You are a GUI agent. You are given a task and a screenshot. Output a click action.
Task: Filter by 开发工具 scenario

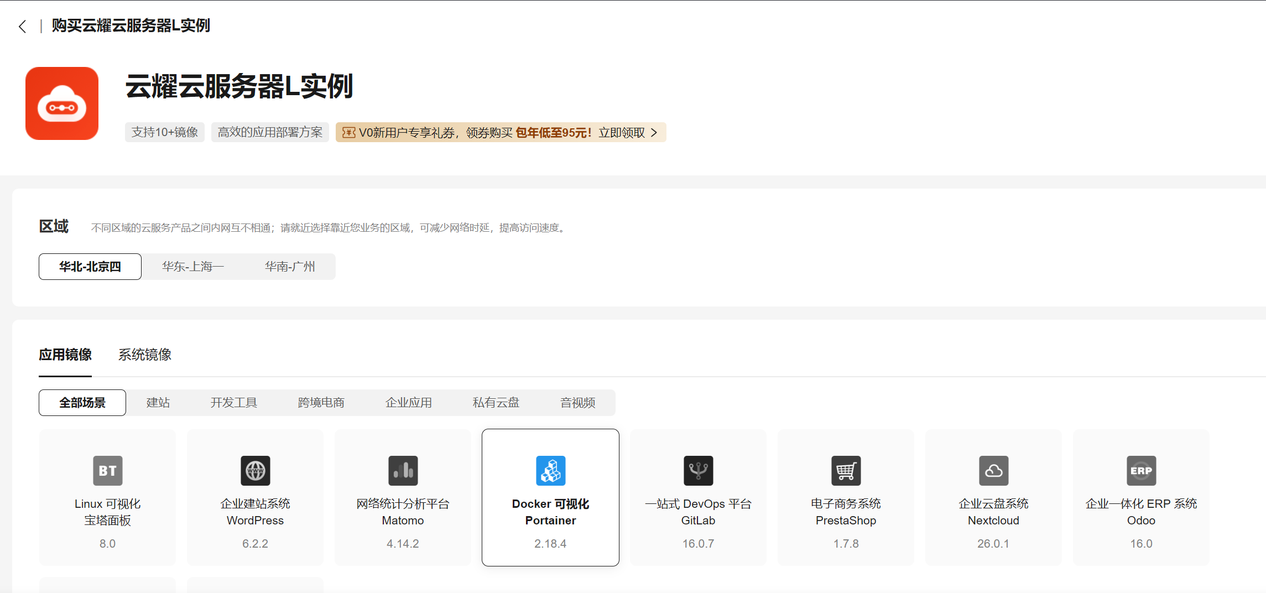(234, 403)
